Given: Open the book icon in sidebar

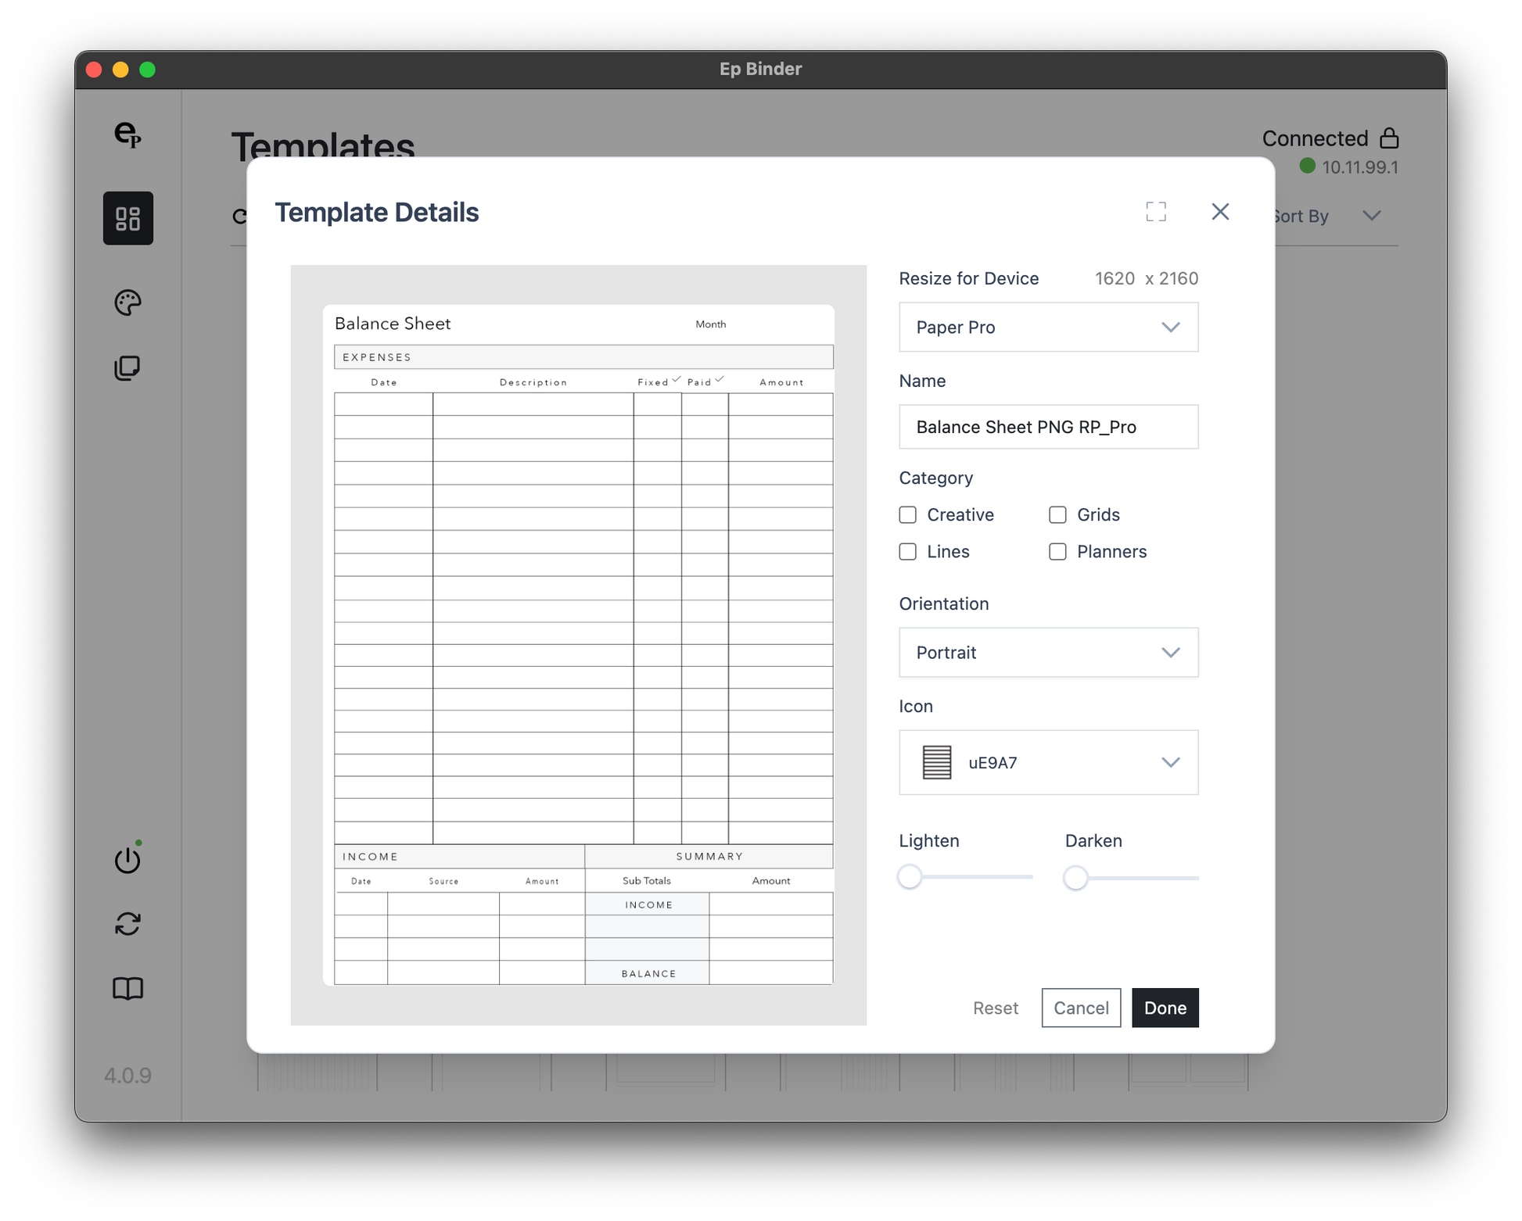Looking at the screenshot, I should [127, 989].
